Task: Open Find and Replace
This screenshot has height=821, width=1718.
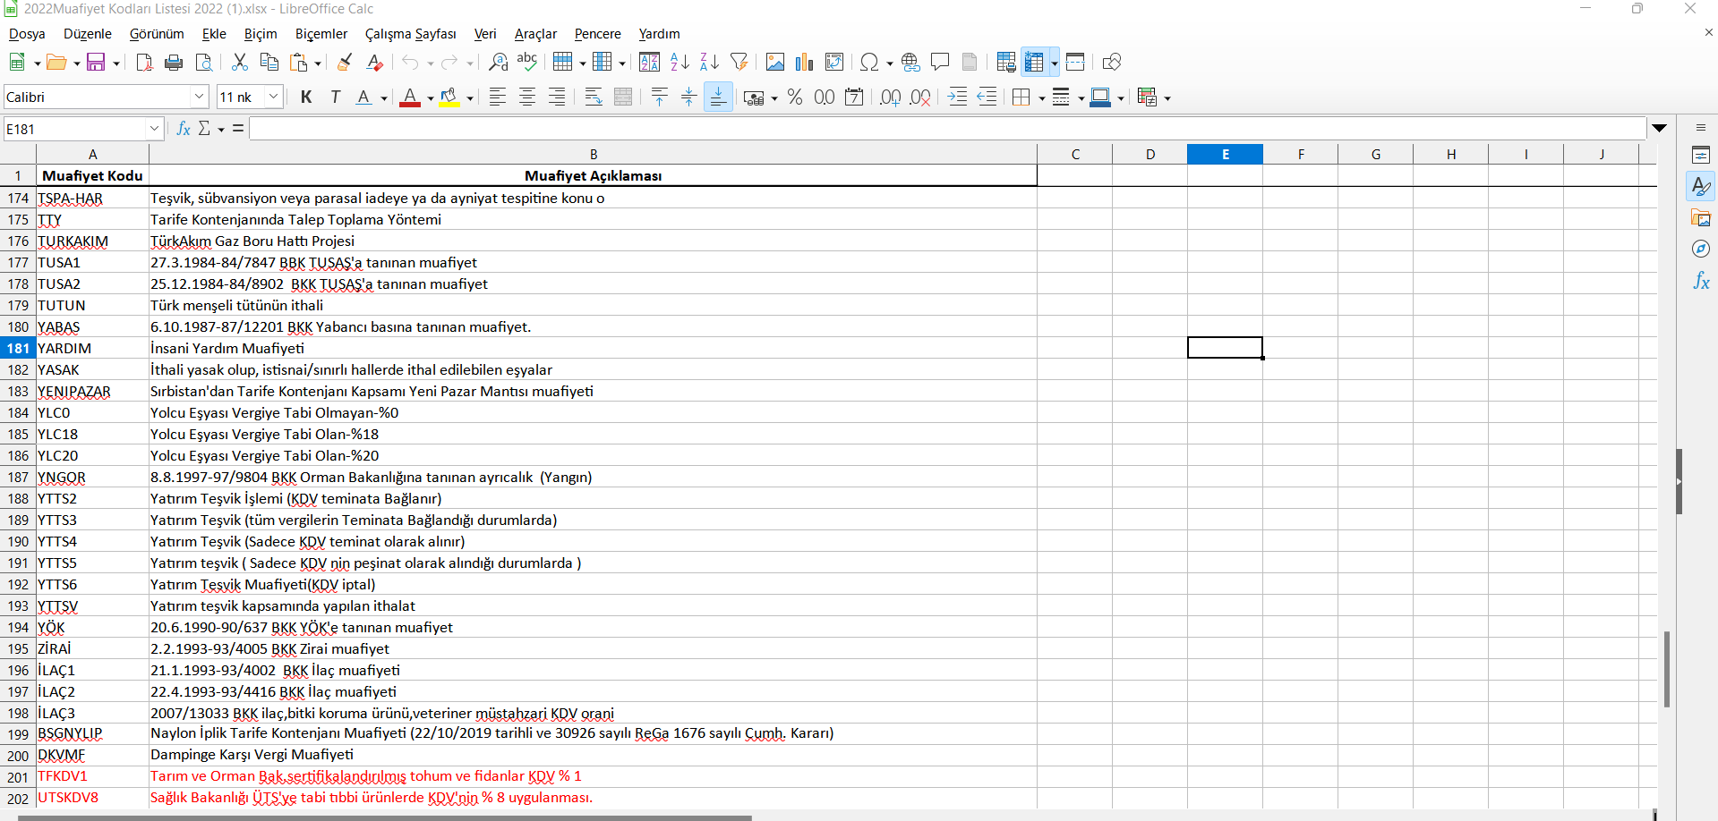Action: 499,62
